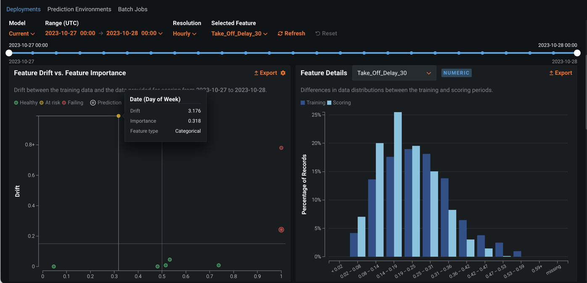587x283 pixels.
Task: Export the Feature Details chart
Action: point(560,73)
